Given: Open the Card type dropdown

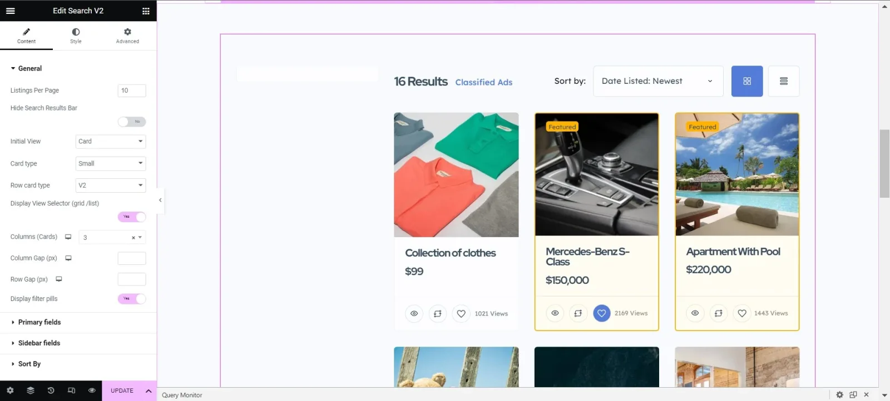Looking at the screenshot, I should click(x=111, y=163).
